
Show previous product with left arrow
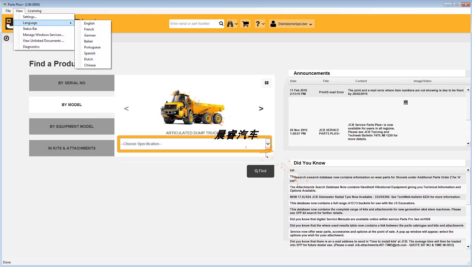pos(126,109)
